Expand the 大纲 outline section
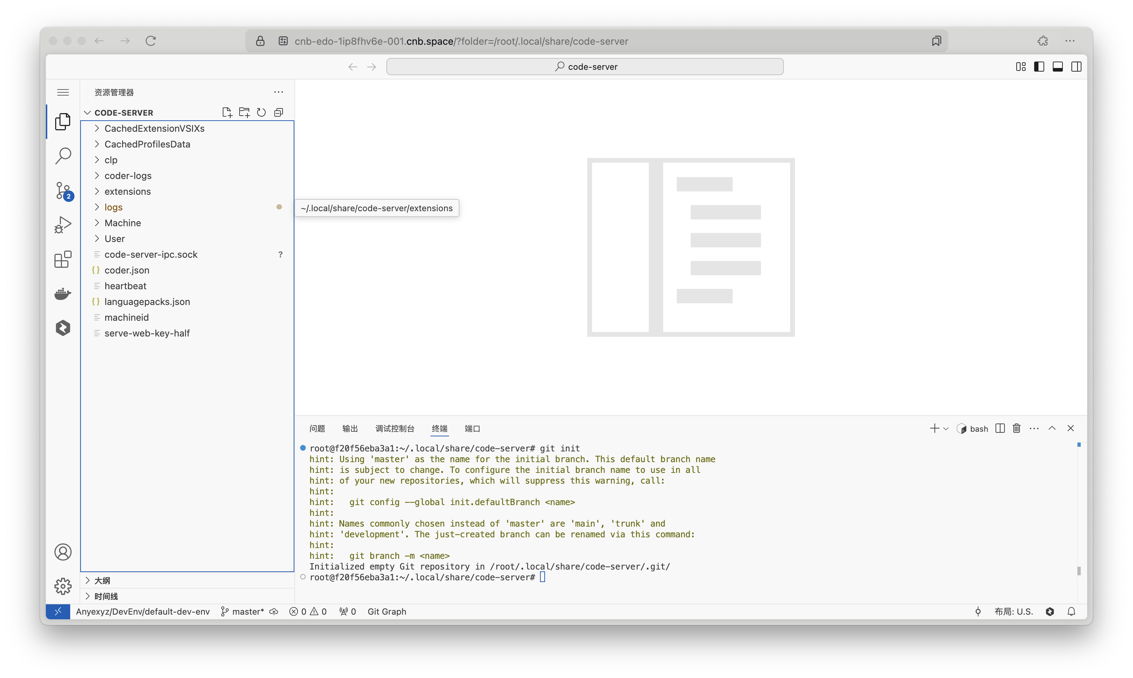This screenshot has height=678, width=1133. [x=102, y=580]
